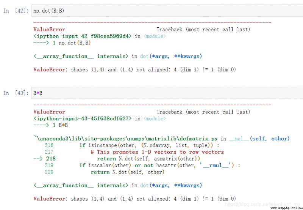Click the dashed separator above cell 43 traceback
This screenshot has width=303, height=210.
152,105
